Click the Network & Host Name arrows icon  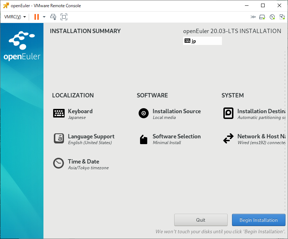pos(228,138)
